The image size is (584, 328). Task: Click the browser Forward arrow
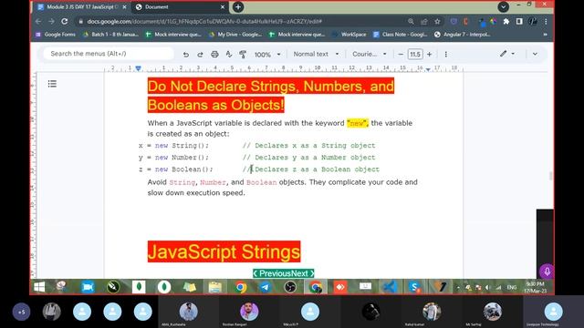(51, 22)
